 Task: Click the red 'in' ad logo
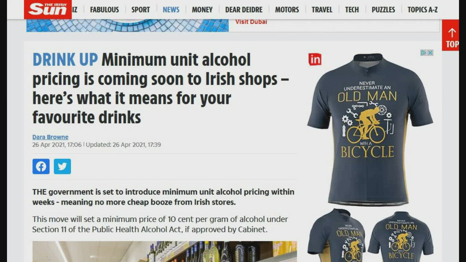point(315,59)
